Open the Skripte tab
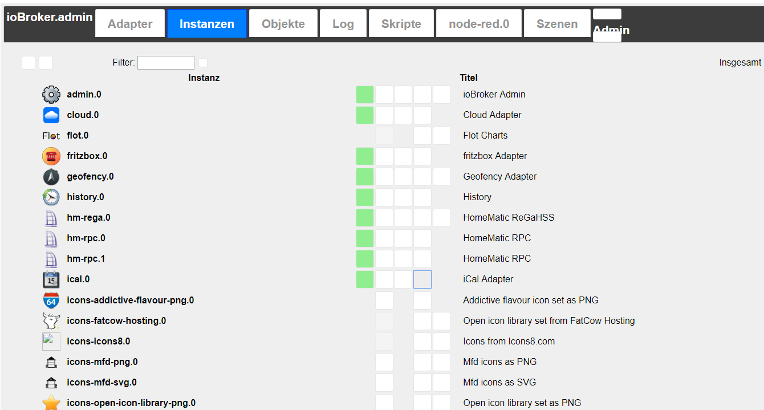This screenshot has height=410, width=764. (x=401, y=23)
